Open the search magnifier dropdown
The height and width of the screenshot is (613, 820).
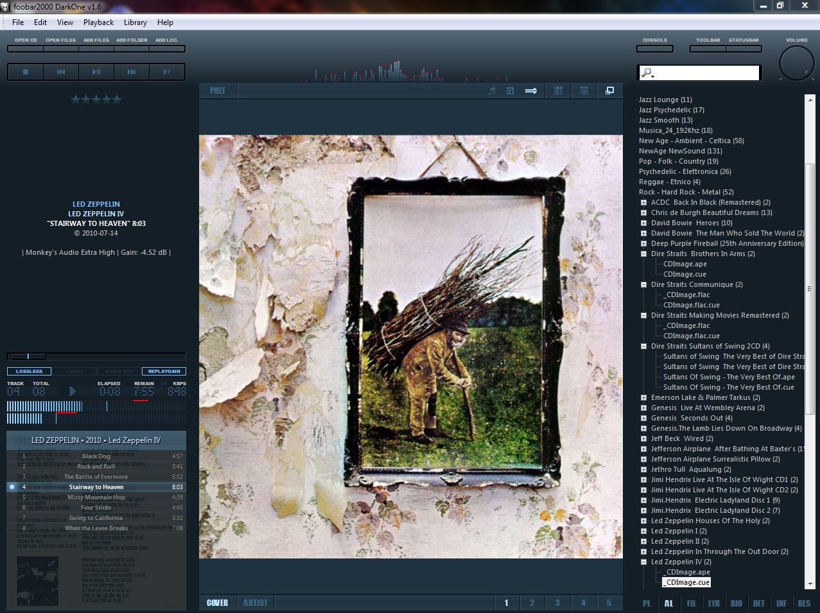[x=647, y=73]
